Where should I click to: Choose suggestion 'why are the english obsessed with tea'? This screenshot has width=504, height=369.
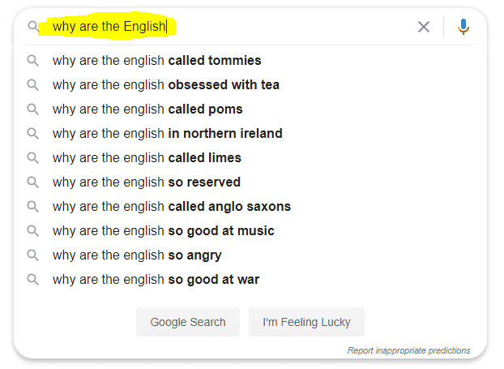coord(165,85)
